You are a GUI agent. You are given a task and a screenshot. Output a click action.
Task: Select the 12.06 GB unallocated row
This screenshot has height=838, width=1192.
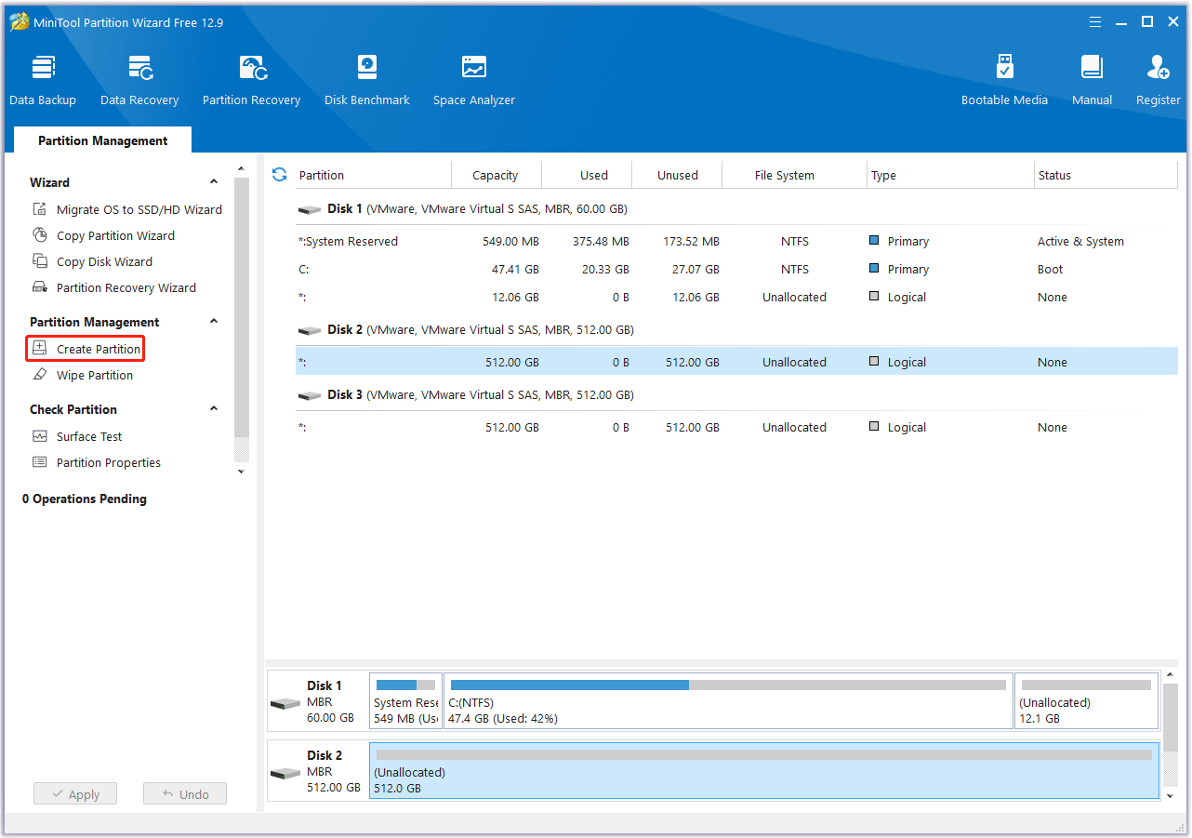pos(736,297)
